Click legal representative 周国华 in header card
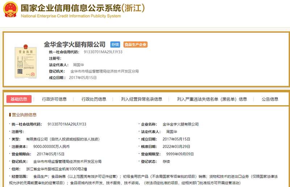290x187 pixels. (78, 65)
